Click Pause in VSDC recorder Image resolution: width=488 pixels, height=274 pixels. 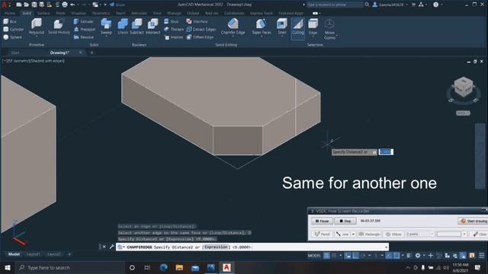tap(322, 221)
